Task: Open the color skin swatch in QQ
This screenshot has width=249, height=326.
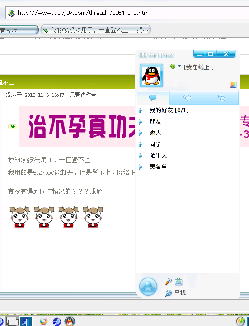Action: 233,85
